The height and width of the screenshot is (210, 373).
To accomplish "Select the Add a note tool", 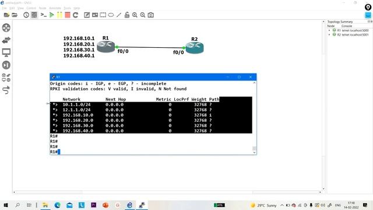I will click(87, 15).
